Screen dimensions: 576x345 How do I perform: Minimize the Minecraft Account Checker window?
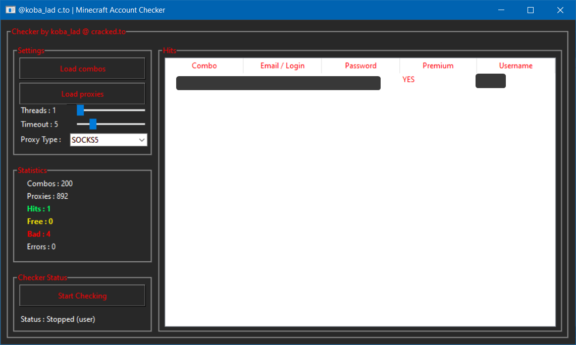pyautogui.click(x=501, y=10)
